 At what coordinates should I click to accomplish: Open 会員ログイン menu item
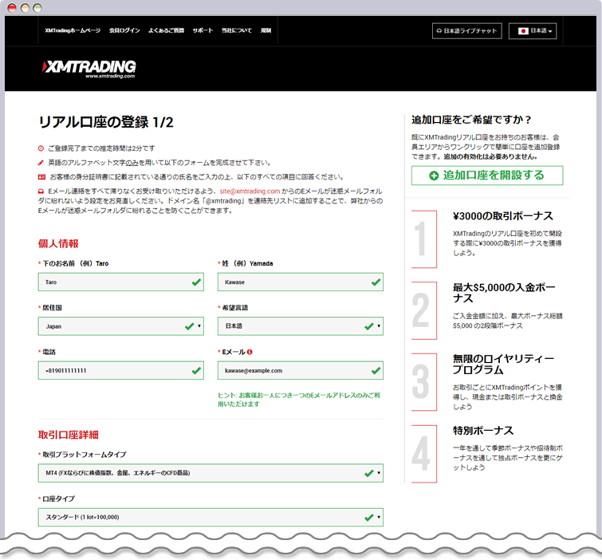pyautogui.click(x=124, y=31)
